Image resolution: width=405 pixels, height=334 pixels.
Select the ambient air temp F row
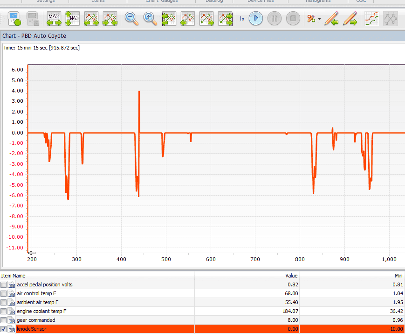(202, 302)
